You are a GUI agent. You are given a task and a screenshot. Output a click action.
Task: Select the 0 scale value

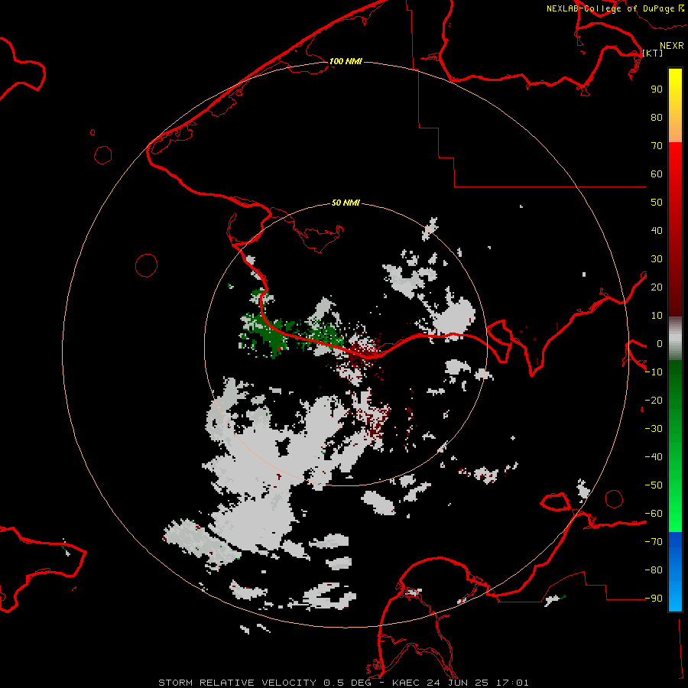pyautogui.click(x=660, y=343)
